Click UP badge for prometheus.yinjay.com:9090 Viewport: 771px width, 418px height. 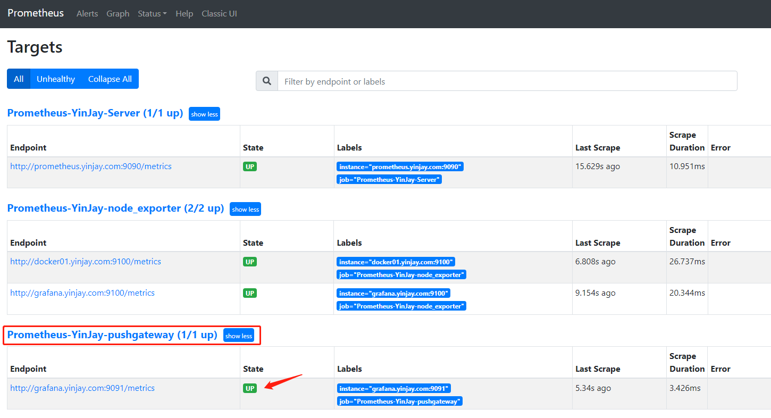click(x=250, y=166)
